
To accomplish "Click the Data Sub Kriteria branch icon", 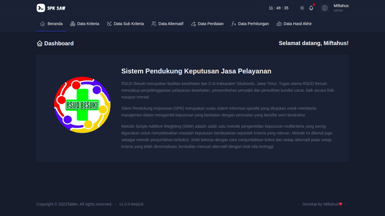I will [109, 24].
